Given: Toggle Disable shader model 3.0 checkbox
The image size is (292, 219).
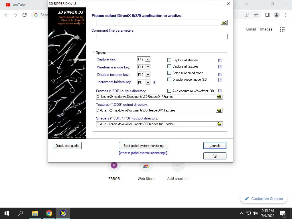Looking at the screenshot, I should point(169,79).
